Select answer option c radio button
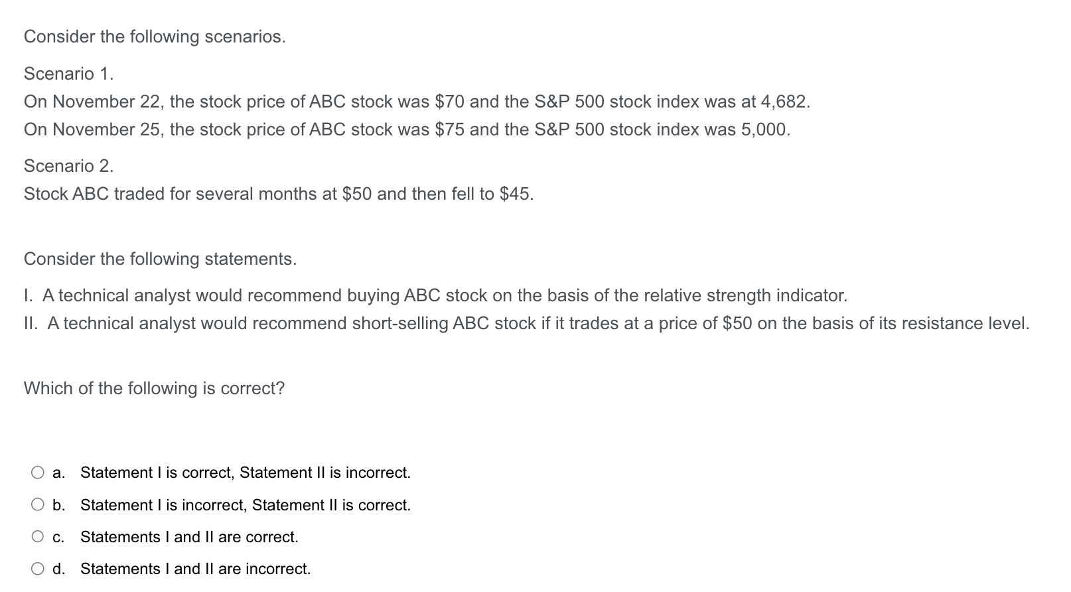The width and height of the screenshot is (1071, 592). [x=38, y=536]
